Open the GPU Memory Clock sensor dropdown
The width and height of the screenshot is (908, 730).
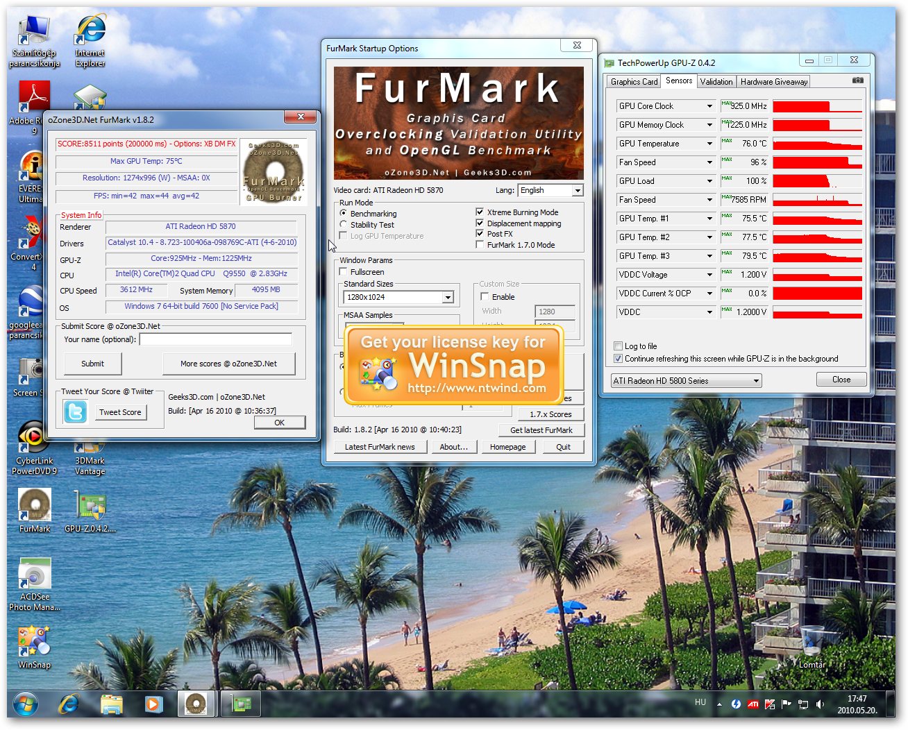click(666, 125)
